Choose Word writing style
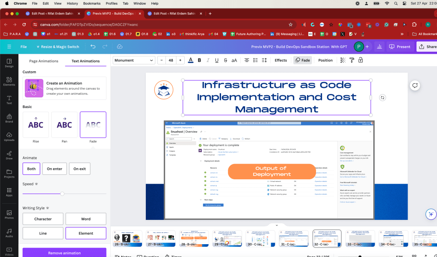The height and width of the screenshot is (257, 437). coord(86,219)
